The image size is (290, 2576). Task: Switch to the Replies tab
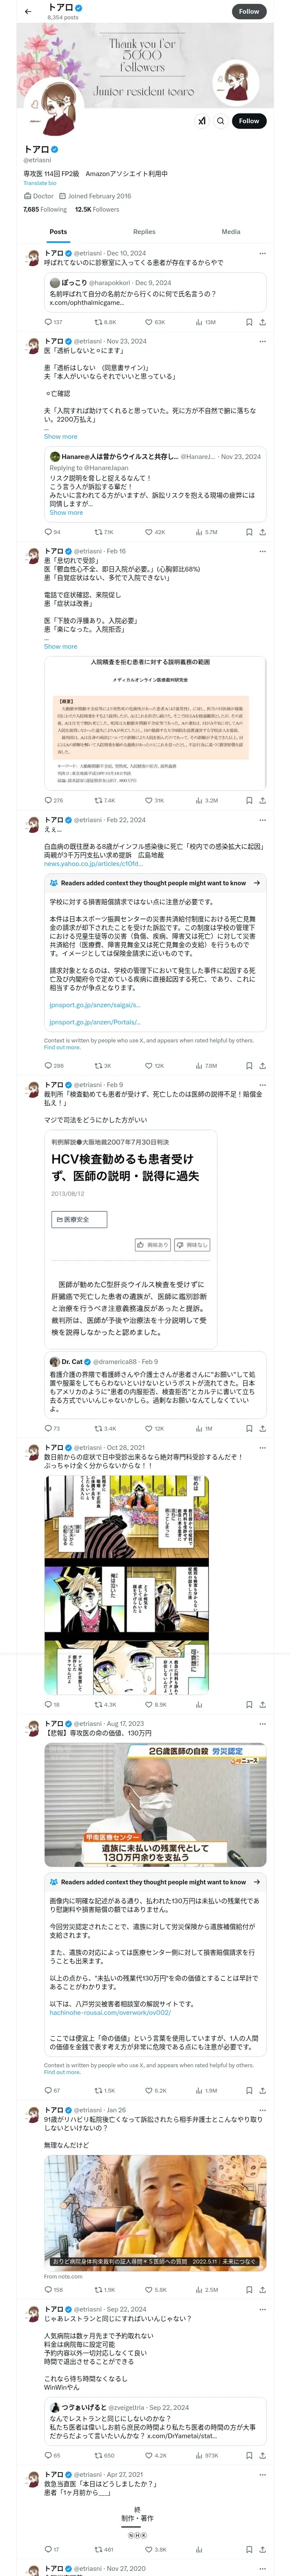tap(144, 232)
